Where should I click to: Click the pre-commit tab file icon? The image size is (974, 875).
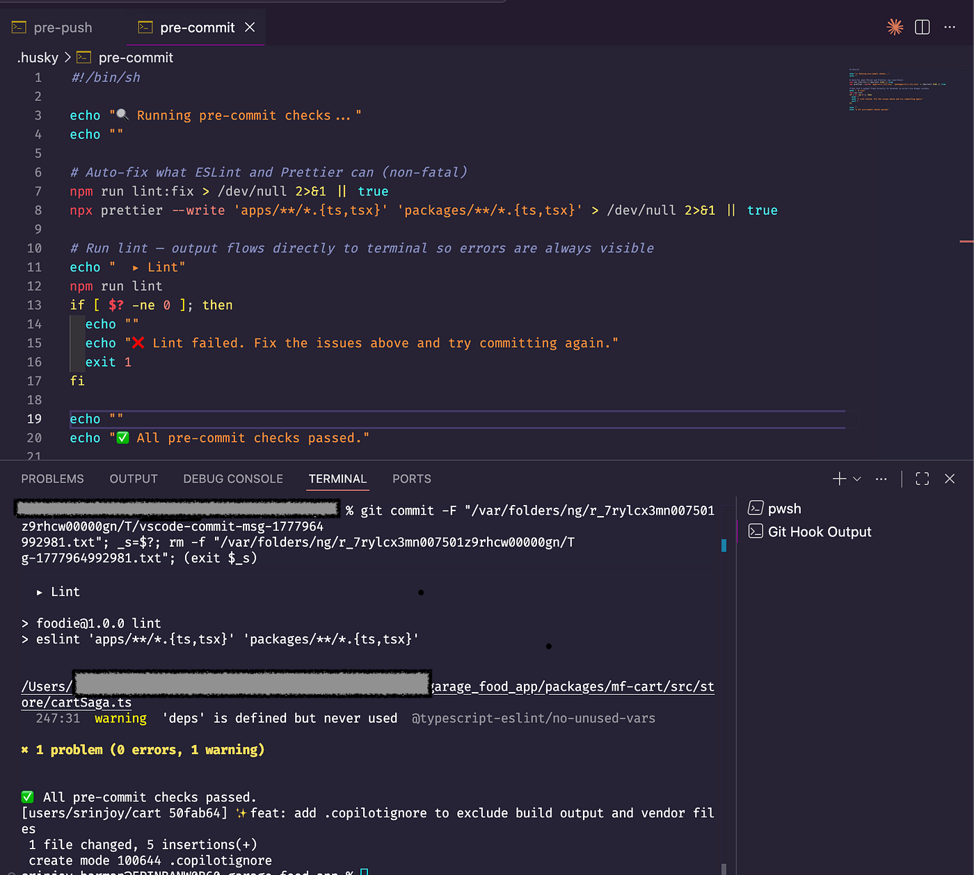(145, 27)
